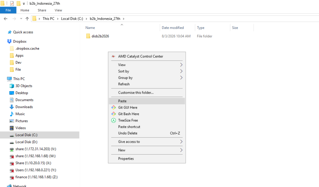This screenshot has height=187, width=319.
Task: Expand the Group by submenu arrow
Action: [181, 78]
